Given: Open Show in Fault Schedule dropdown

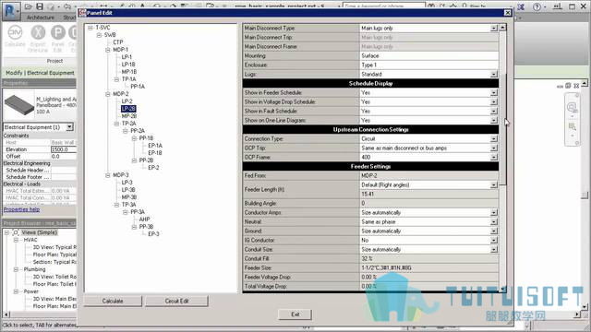Looking at the screenshot, I should [x=494, y=112].
